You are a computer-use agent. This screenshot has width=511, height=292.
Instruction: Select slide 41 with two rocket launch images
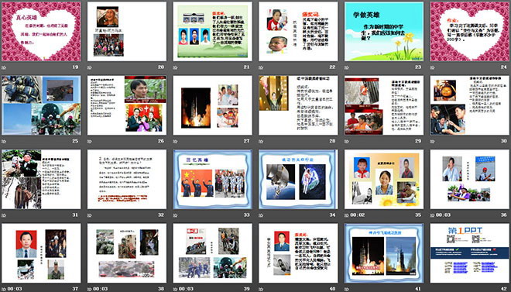[384, 253]
